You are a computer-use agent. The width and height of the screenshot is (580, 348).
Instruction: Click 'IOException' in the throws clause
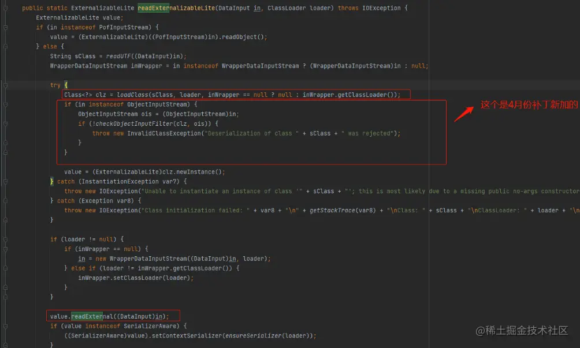381,8
